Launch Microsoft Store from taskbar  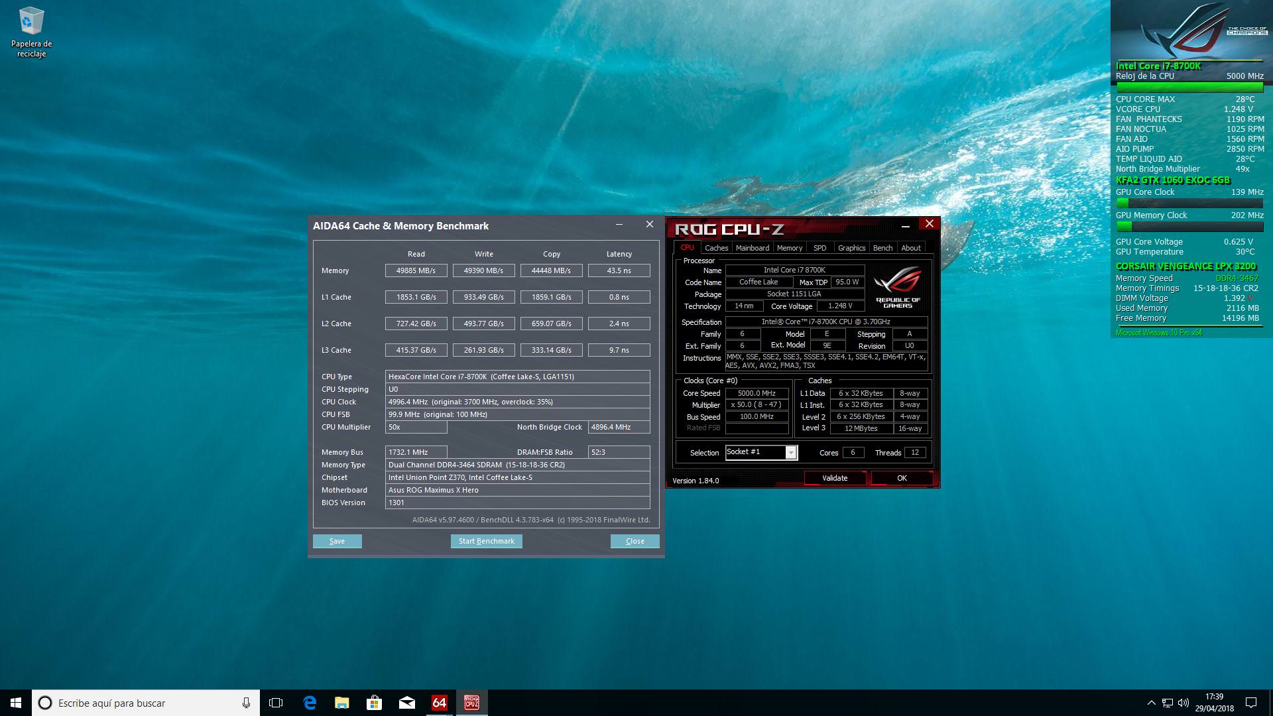[374, 703]
